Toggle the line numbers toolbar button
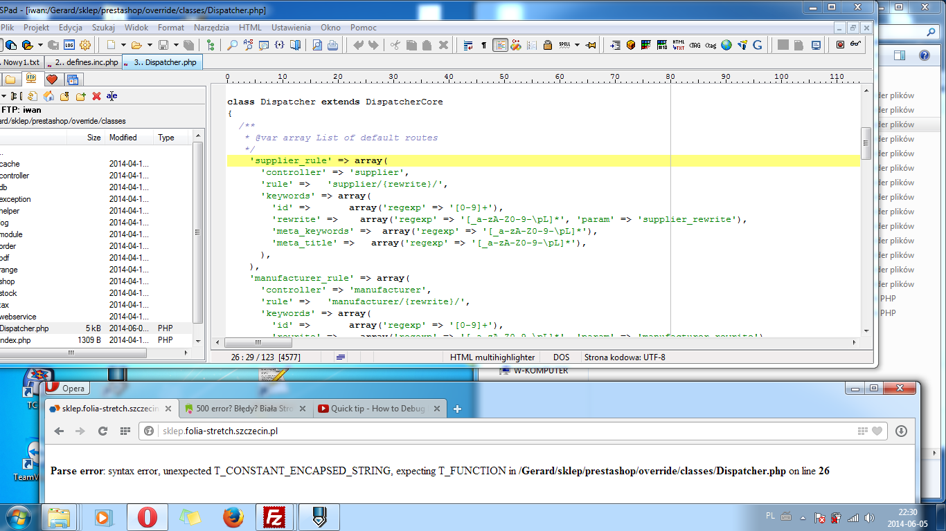 coord(531,45)
